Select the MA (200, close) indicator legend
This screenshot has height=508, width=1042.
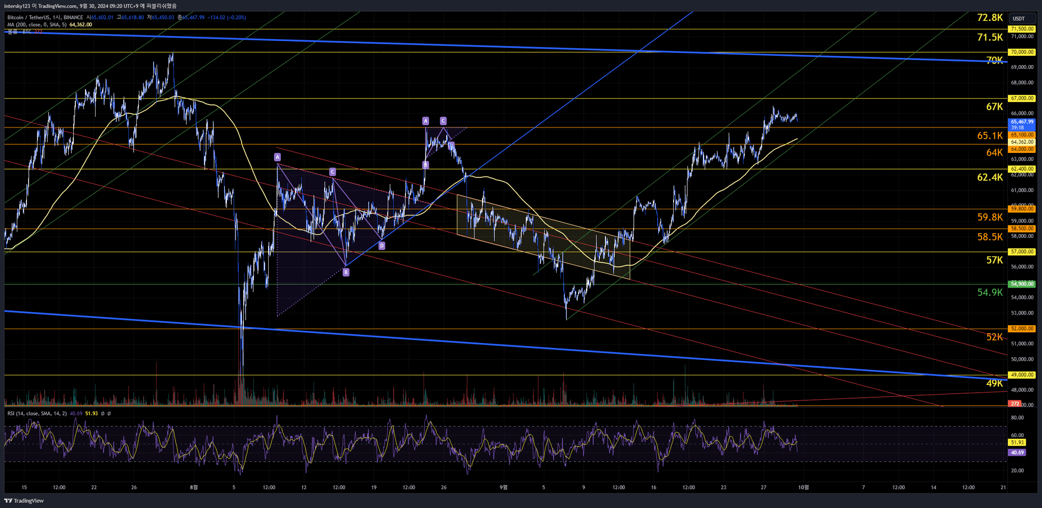(x=37, y=24)
